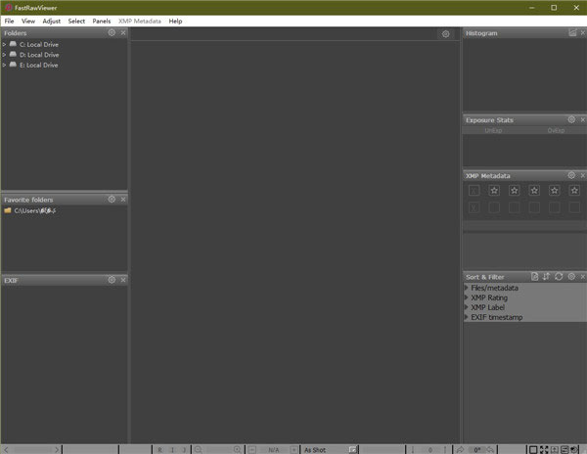This screenshot has height=454, width=587.
Task: Click the Sort & Filter document icon
Action: (534, 276)
